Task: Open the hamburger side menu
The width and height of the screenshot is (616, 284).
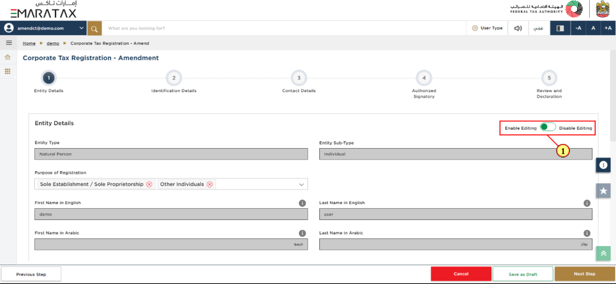Action: coord(8,43)
